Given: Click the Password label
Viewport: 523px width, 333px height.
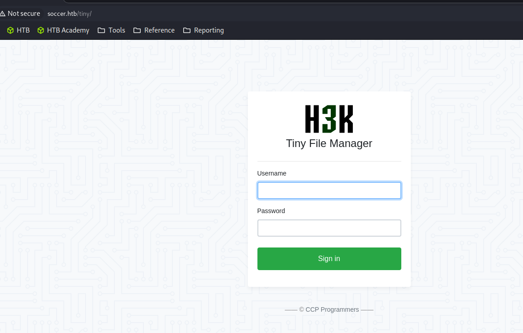Looking at the screenshot, I should point(271,211).
